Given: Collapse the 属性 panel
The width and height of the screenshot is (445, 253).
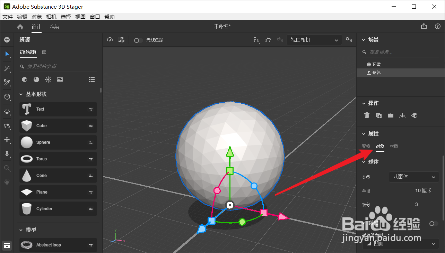Looking at the screenshot, I should coord(364,134).
